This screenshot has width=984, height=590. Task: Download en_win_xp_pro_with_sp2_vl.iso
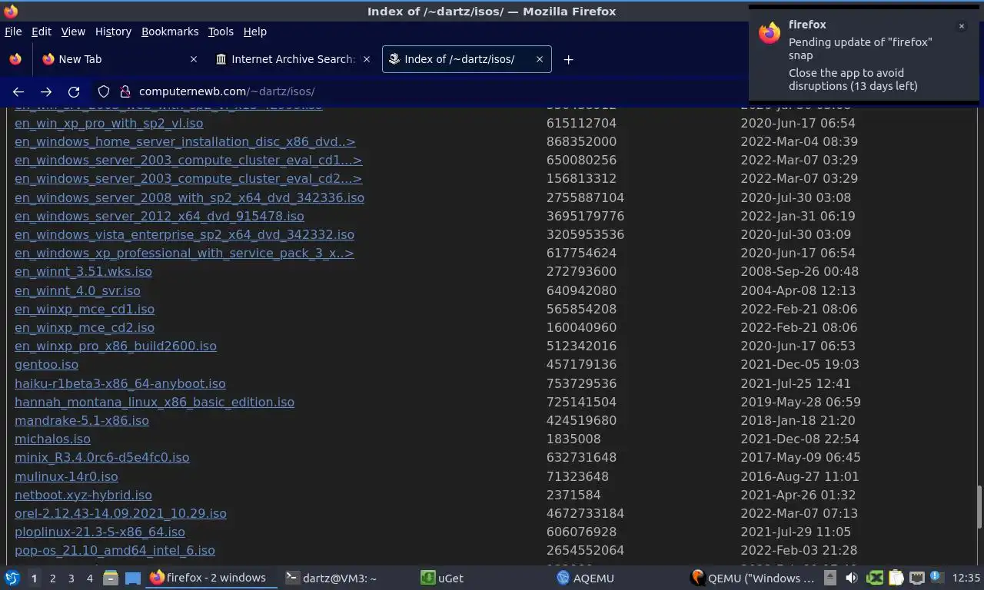[109, 123]
